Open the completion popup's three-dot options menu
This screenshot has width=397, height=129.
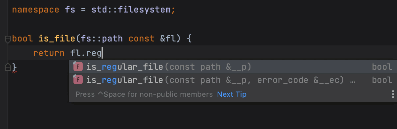[x=393, y=94]
